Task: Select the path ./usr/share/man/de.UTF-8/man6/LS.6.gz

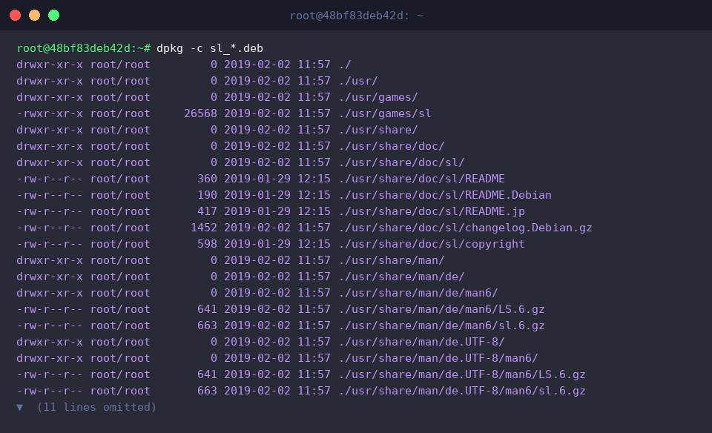Action: 462,375
